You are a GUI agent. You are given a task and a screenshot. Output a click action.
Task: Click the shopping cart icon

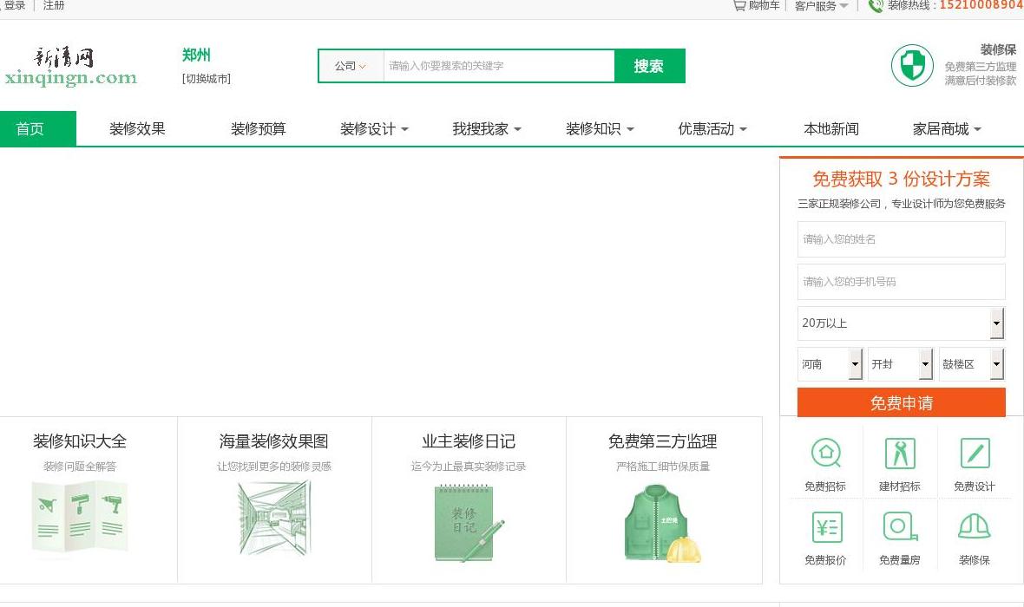(738, 5)
